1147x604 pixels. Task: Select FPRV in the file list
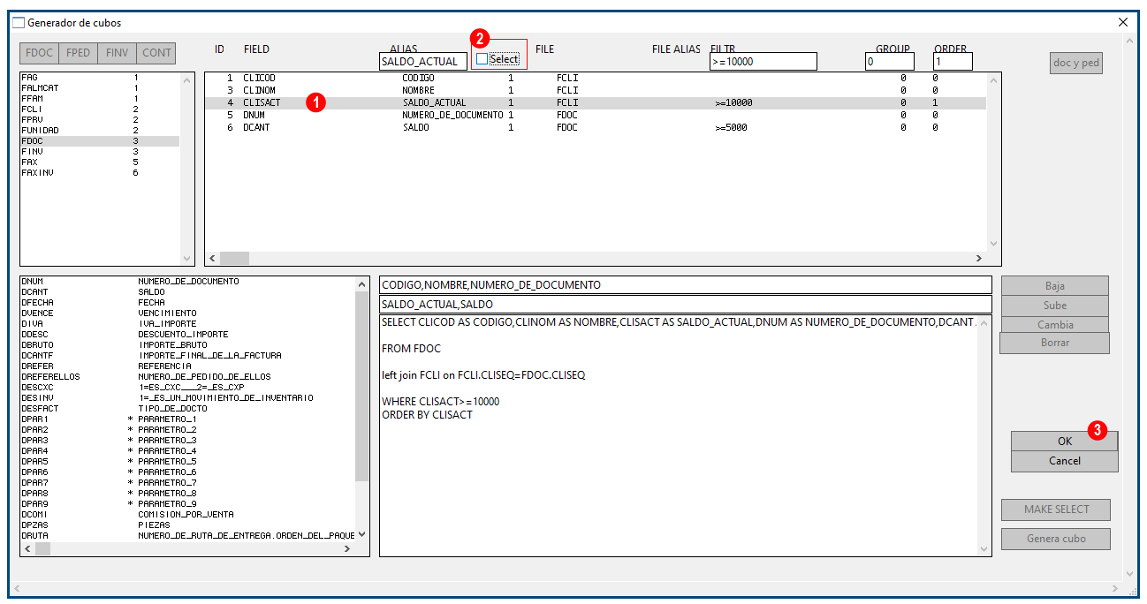99,120
